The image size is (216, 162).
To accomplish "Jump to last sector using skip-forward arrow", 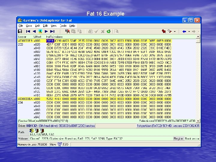I will point(52,31).
